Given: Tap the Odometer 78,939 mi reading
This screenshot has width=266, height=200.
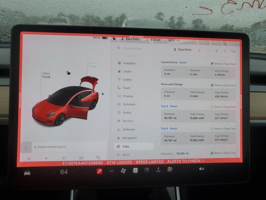Looking at the screenshot, I should tap(182, 153).
